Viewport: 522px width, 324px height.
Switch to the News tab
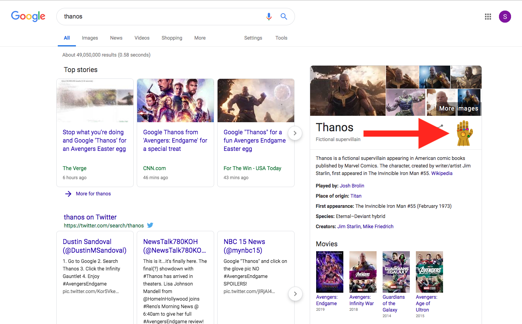116,38
